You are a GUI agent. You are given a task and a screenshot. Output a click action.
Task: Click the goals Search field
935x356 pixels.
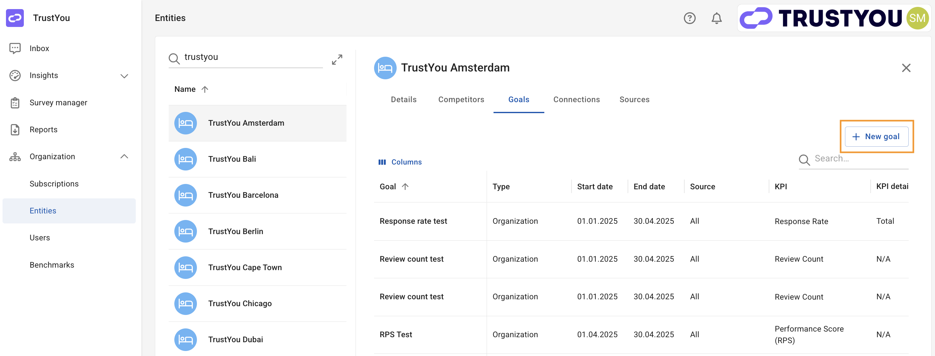[860, 159]
